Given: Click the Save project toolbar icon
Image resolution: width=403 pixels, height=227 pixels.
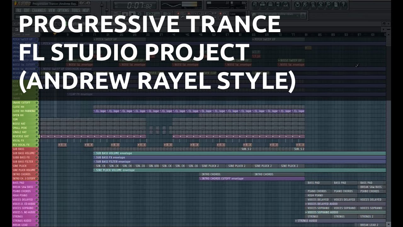Looking at the screenshot, I should coord(305,5).
